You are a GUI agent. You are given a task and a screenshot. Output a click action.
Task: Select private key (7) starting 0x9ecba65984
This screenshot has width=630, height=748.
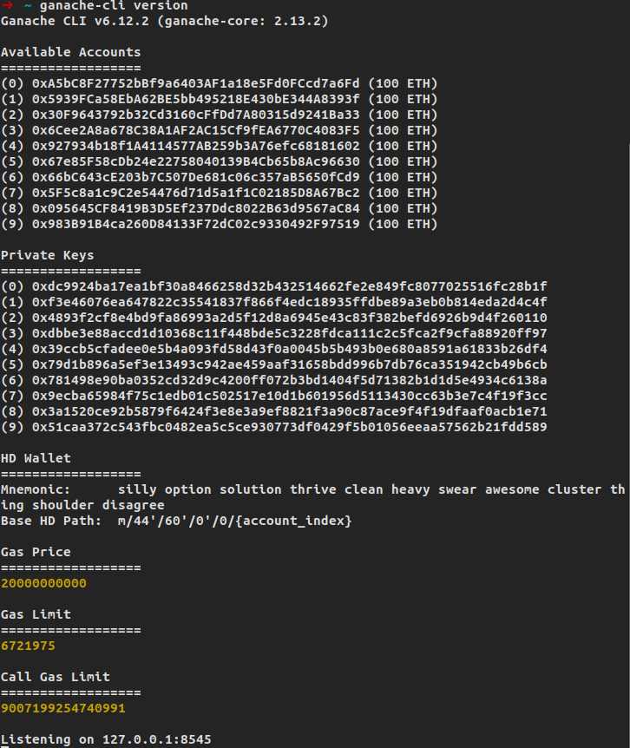[x=290, y=396]
